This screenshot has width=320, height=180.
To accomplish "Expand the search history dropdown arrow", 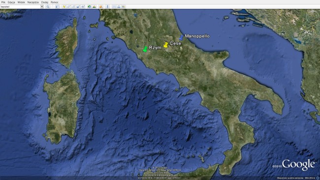I will (42, 7).
